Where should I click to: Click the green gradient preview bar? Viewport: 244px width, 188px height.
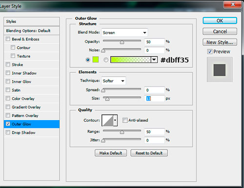click(131, 60)
